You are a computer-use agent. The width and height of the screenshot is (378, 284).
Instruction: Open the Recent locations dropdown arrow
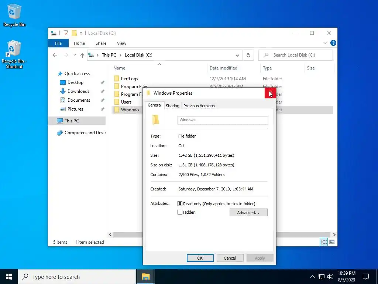coord(75,55)
